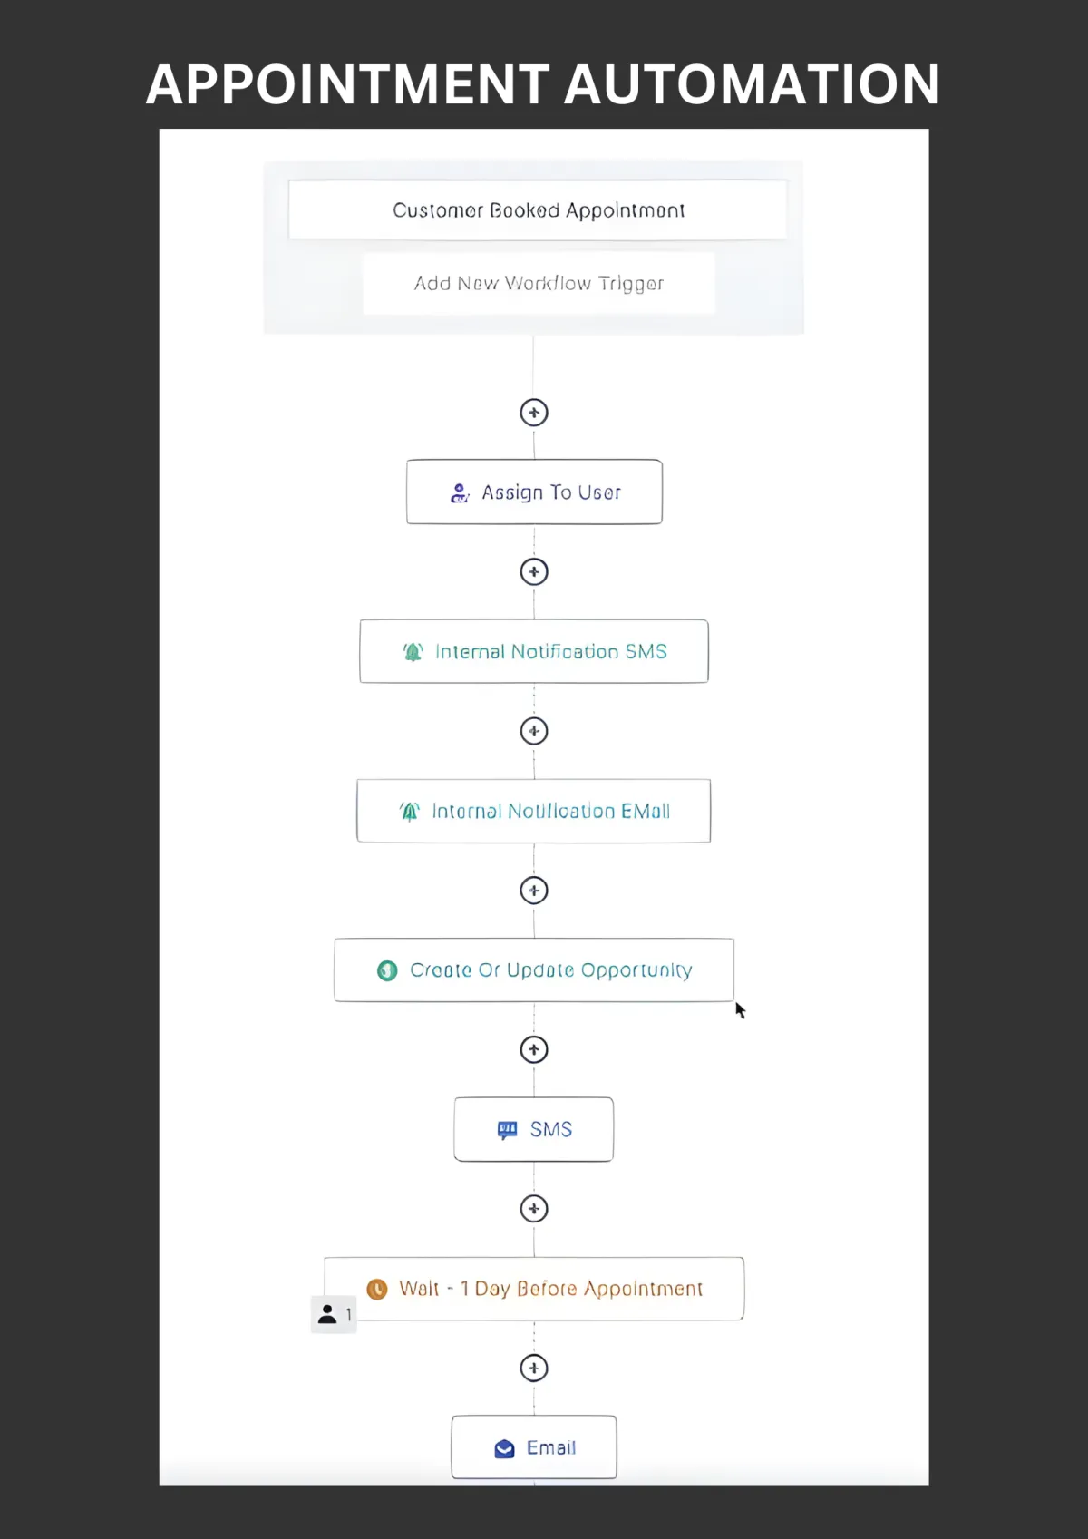The height and width of the screenshot is (1539, 1088).
Task: Add step using plus above the SMS action
Action: 534,1050
